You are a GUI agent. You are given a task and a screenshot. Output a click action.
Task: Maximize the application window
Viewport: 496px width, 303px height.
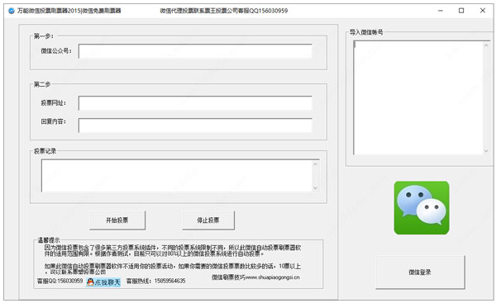(461, 11)
